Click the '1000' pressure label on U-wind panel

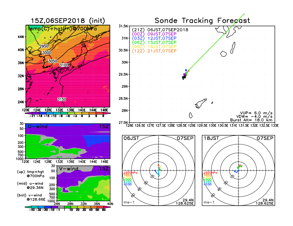(20, 159)
